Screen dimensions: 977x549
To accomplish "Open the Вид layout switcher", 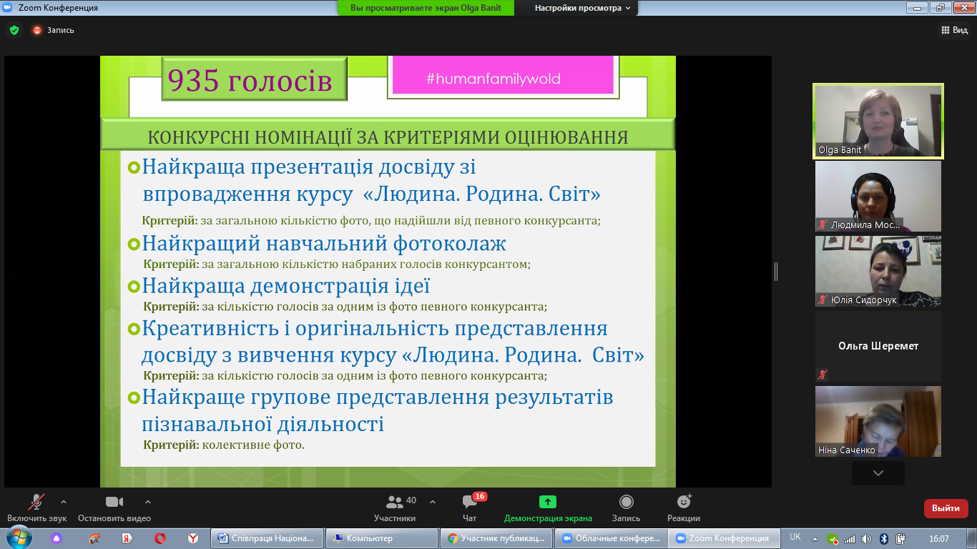I will click(953, 30).
